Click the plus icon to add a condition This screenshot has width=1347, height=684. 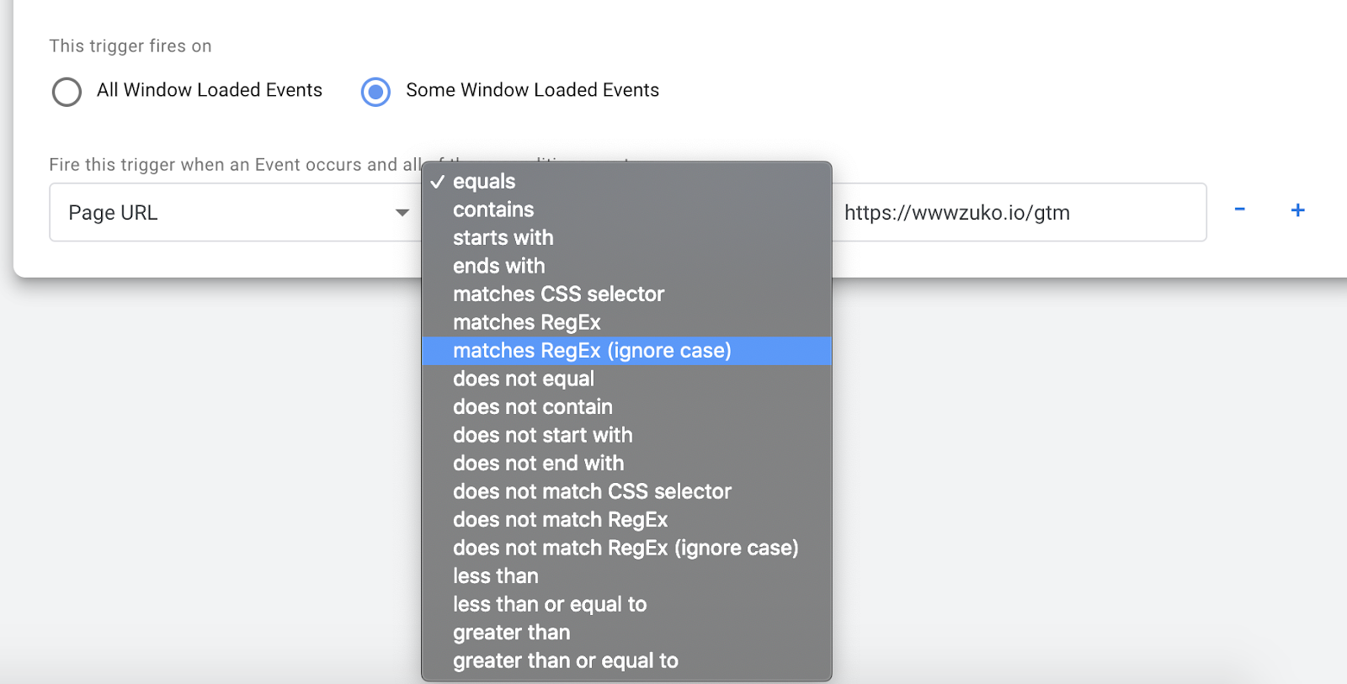tap(1297, 211)
